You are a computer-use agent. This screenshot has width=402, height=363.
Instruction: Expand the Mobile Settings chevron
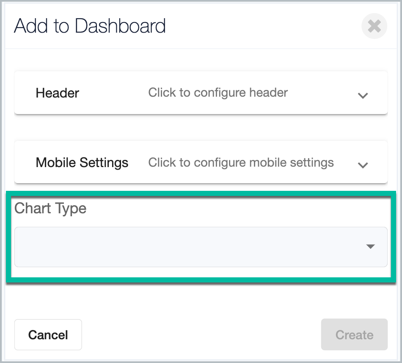coord(363,165)
